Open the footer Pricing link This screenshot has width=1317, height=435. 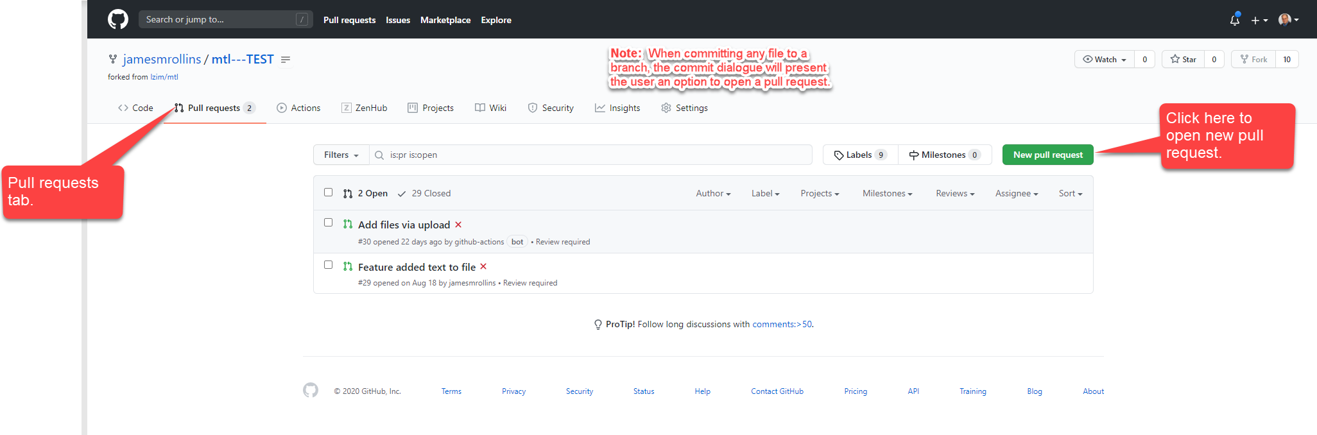[x=856, y=391]
